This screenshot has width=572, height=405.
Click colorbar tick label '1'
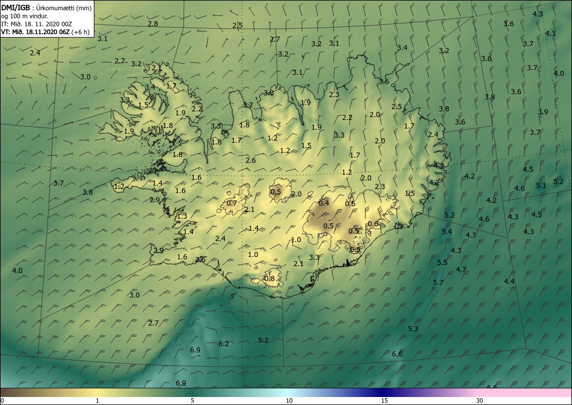[x=97, y=401]
